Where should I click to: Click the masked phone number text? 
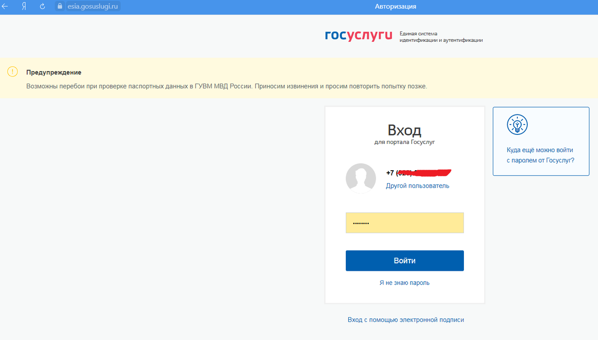click(418, 172)
